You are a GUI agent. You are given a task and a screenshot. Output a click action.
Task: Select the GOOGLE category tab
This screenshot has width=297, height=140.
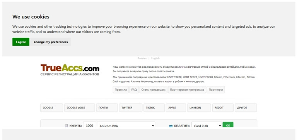(x=51, y=108)
